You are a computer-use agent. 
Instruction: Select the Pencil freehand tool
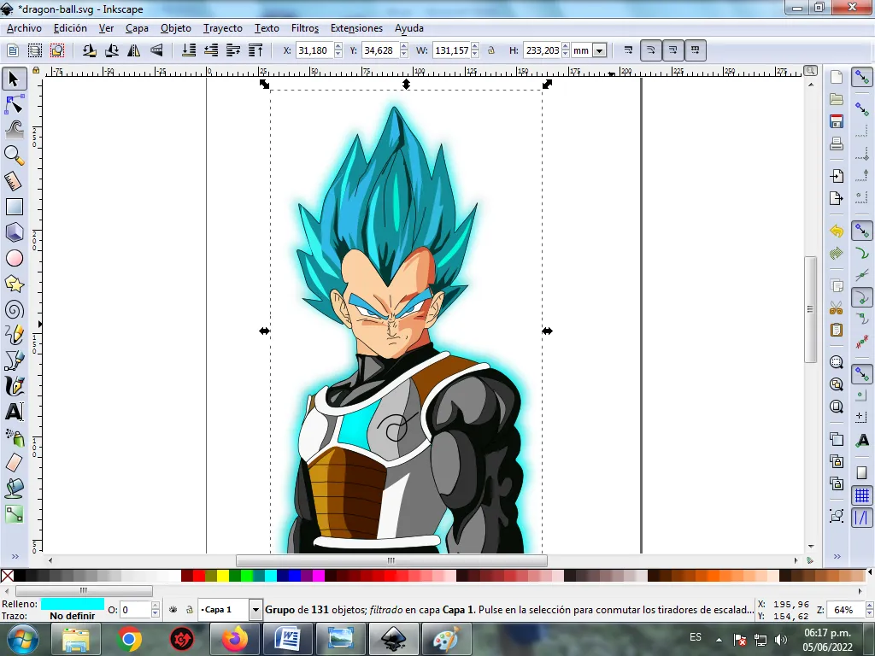14,335
